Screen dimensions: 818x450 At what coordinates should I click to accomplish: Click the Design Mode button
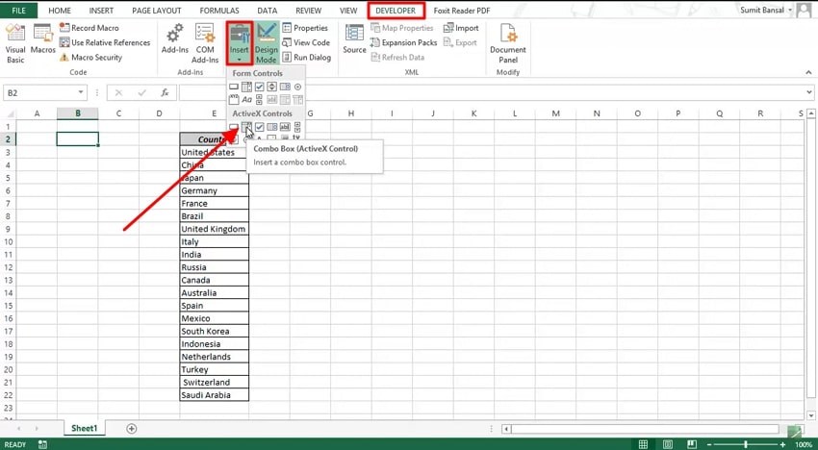[x=266, y=43]
